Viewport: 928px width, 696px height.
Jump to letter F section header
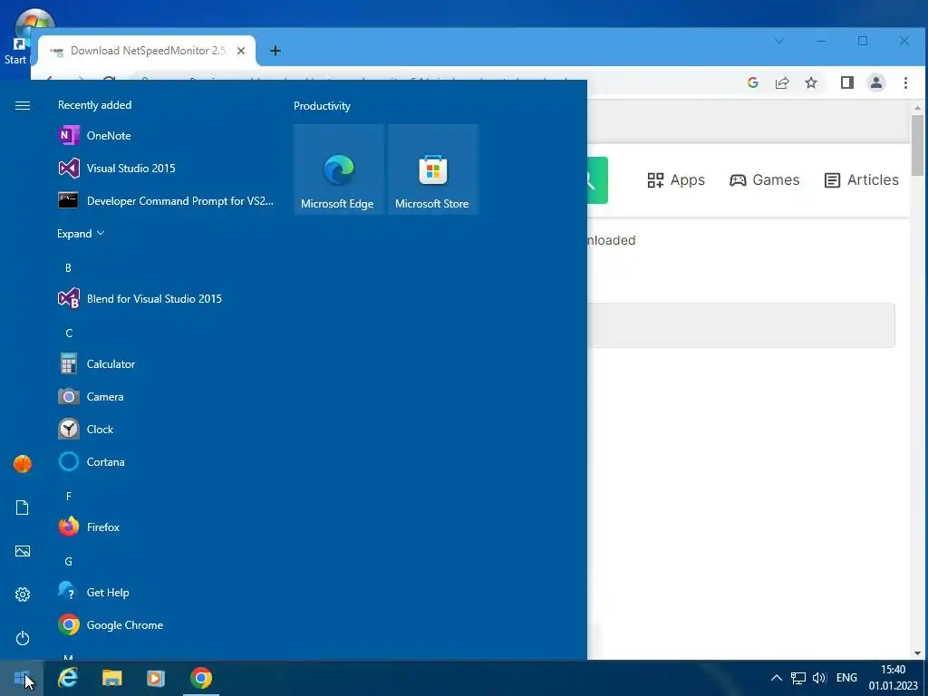[x=69, y=496]
